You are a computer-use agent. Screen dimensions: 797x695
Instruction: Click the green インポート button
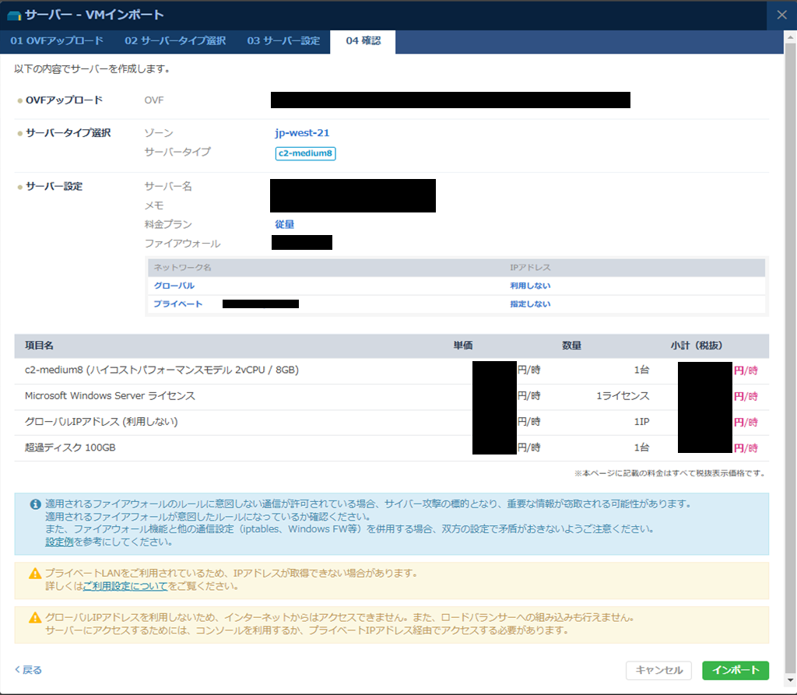point(735,670)
